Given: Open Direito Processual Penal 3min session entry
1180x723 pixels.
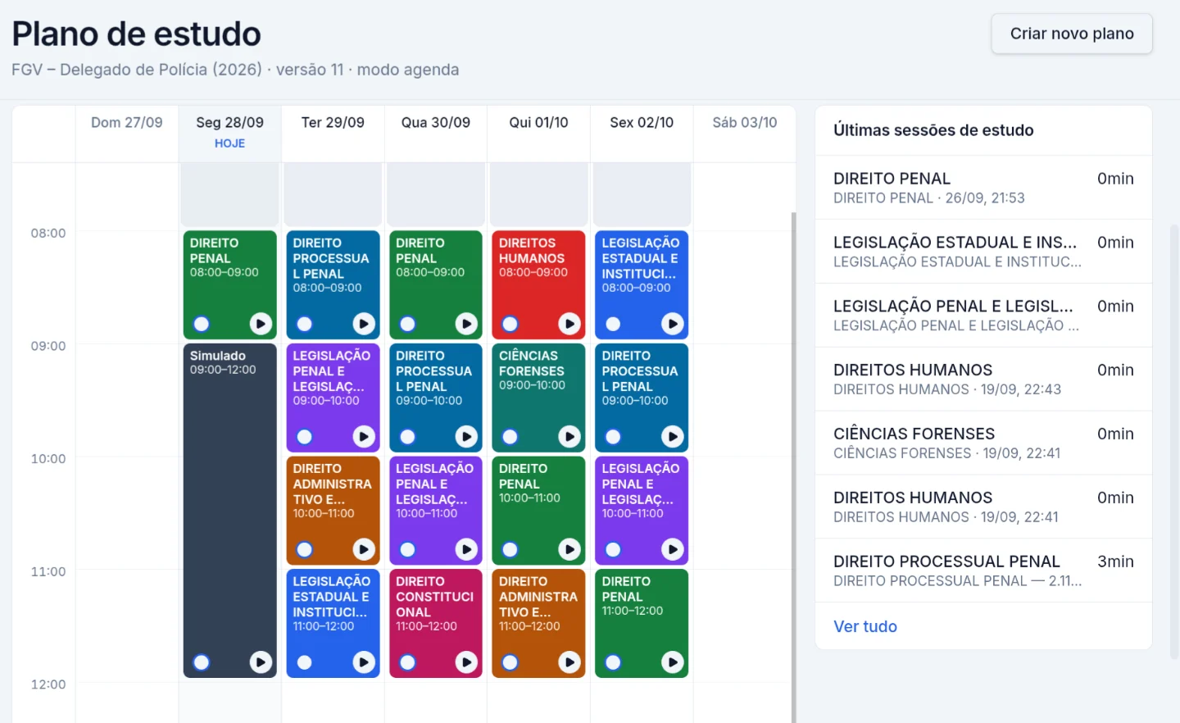Looking at the screenshot, I should pos(983,571).
